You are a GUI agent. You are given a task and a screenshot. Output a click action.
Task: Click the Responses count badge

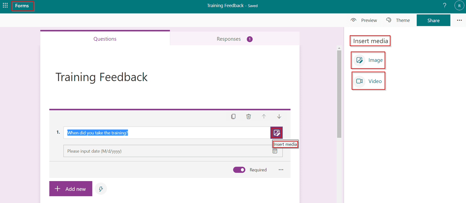click(x=250, y=39)
